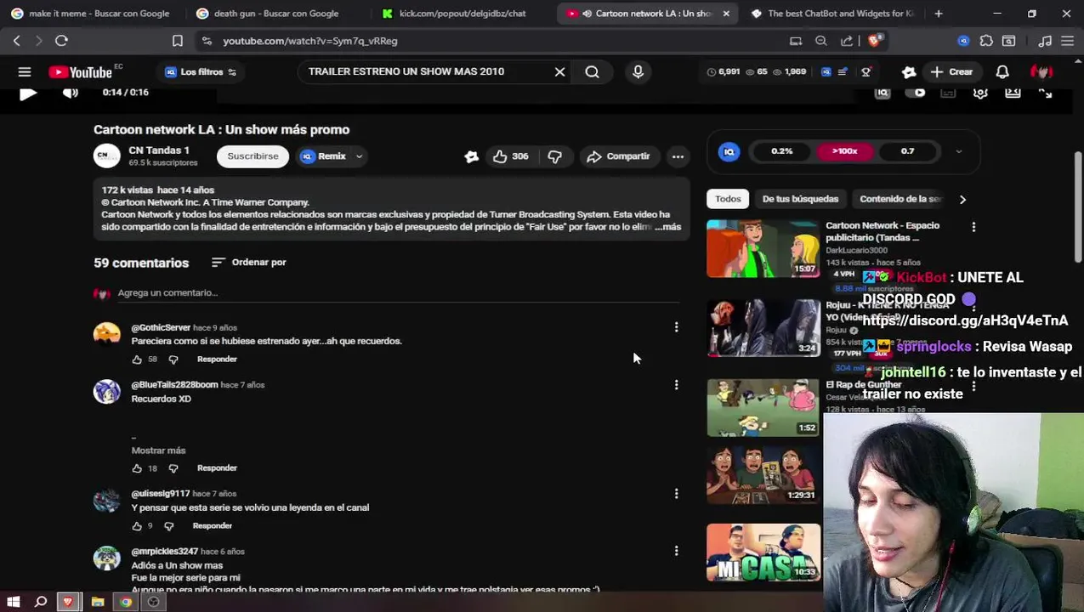Open the Los filtros panel

(201, 72)
